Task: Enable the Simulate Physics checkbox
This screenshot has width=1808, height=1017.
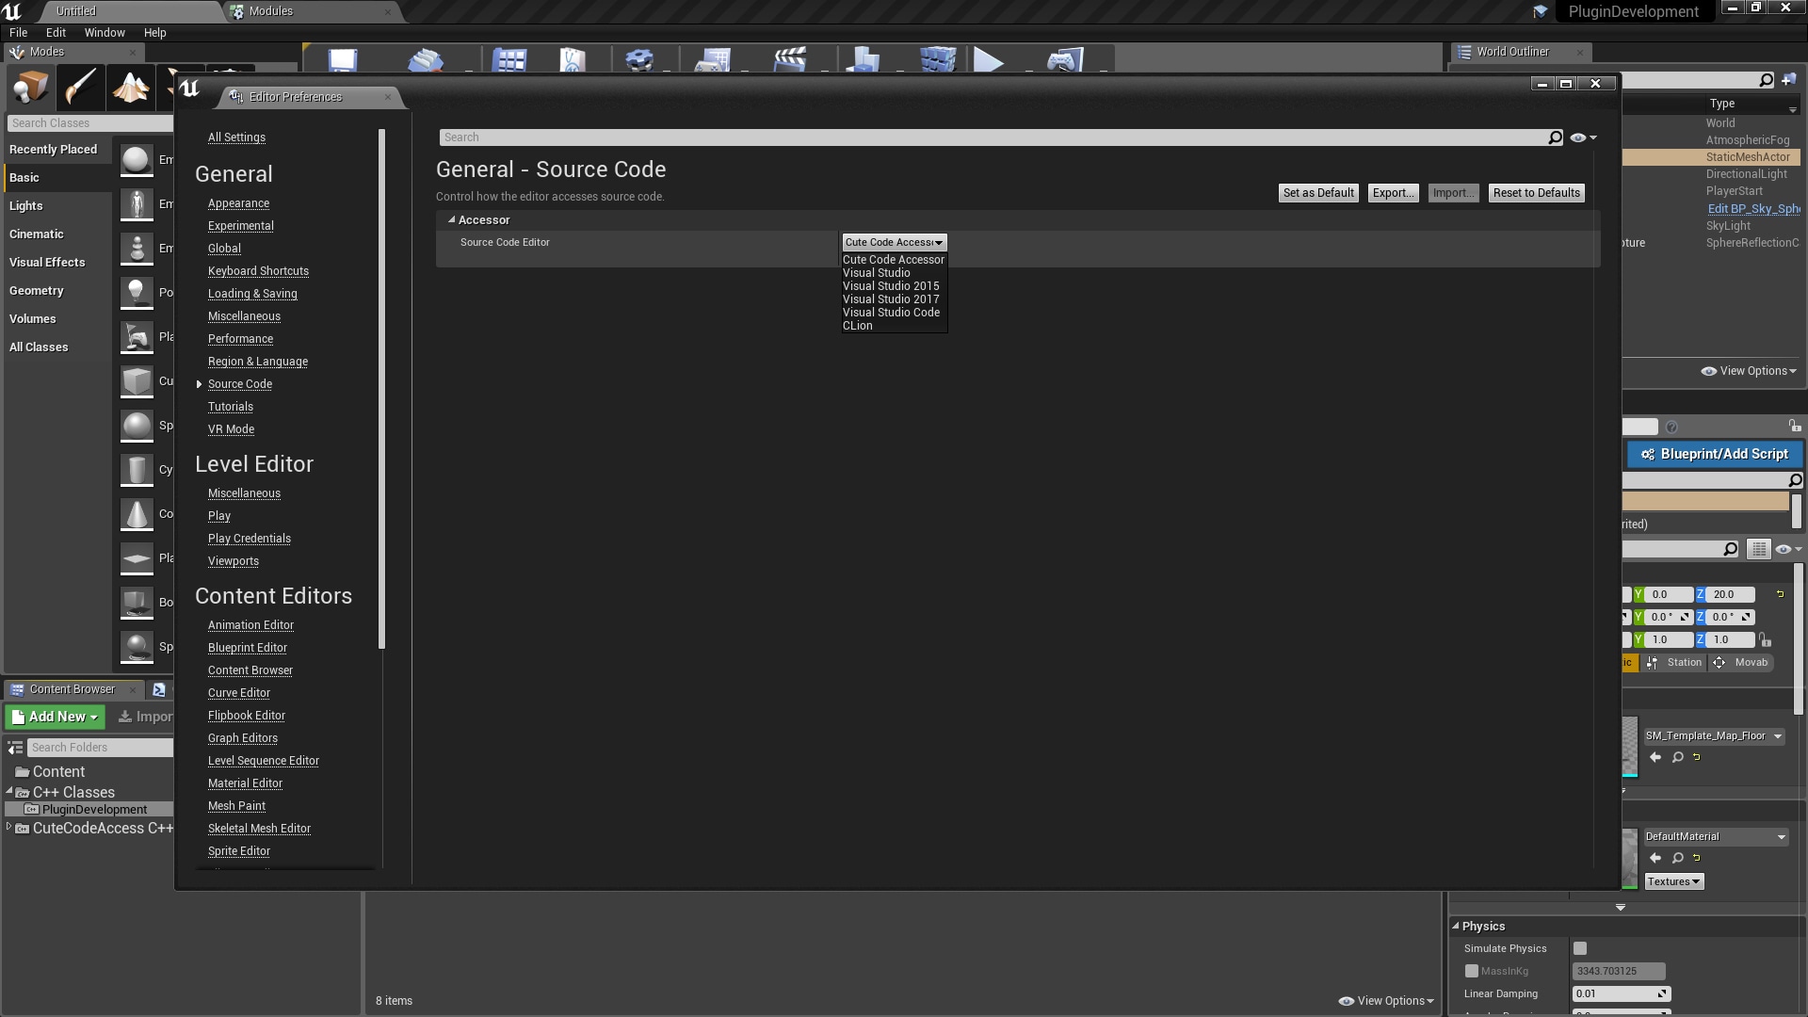Action: 1580,948
